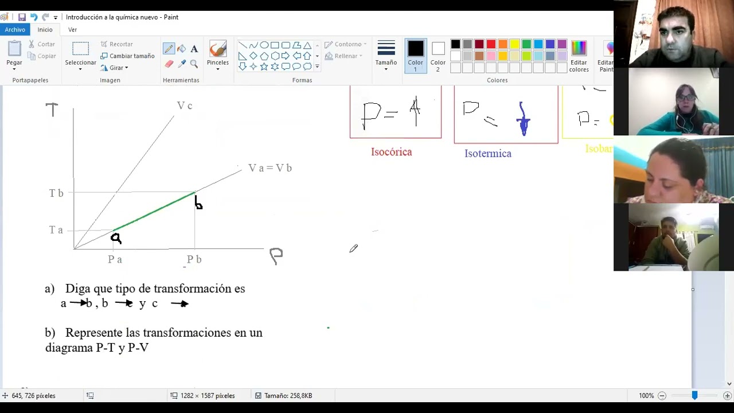Select the Pencil tool
Screen dimensions: 734x413
pos(169,49)
